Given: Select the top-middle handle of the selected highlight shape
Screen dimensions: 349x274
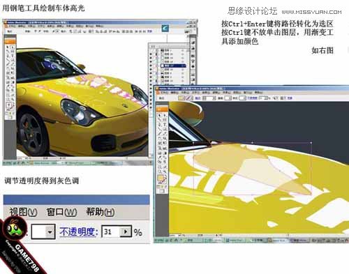Looking at the screenshot, I should click(253, 142).
